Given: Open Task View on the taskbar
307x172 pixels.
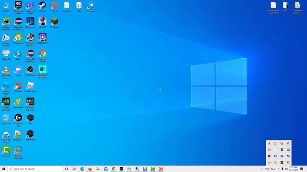Looking at the screenshot, I should point(74,169).
